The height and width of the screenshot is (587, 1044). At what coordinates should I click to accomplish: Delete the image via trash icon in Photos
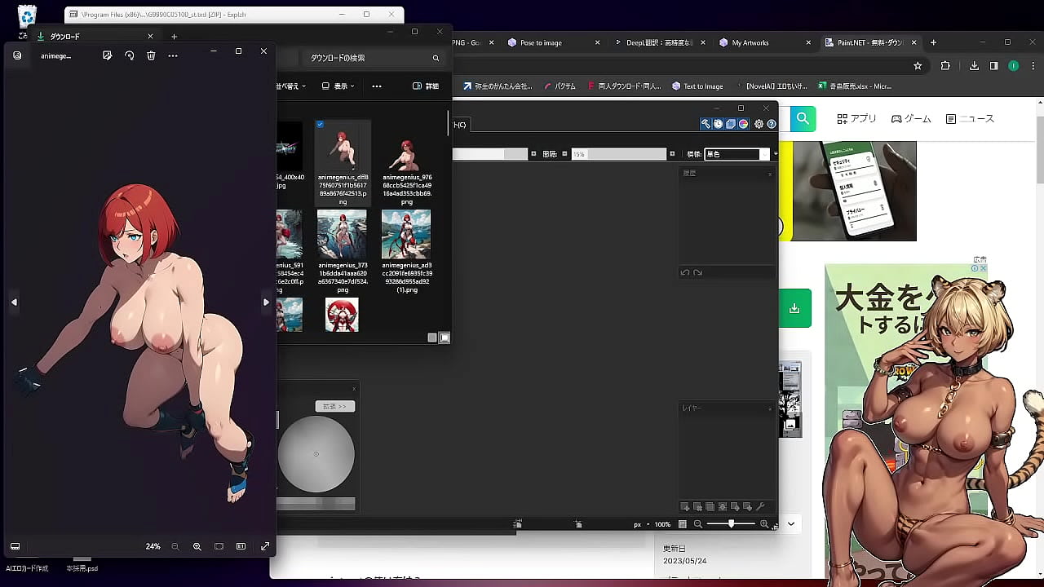151,55
